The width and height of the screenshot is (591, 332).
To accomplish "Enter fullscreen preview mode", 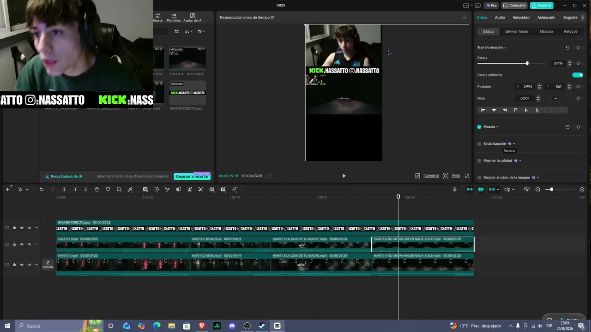I will point(467,176).
